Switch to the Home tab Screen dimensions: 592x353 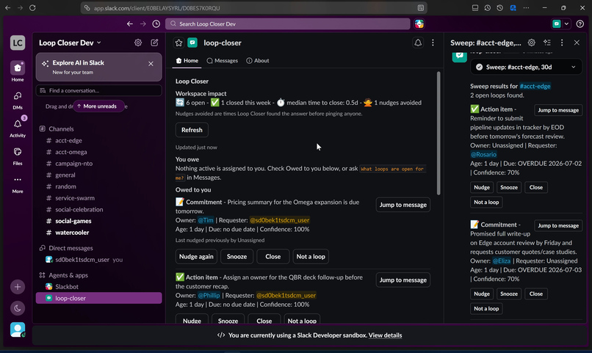(x=187, y=61)
